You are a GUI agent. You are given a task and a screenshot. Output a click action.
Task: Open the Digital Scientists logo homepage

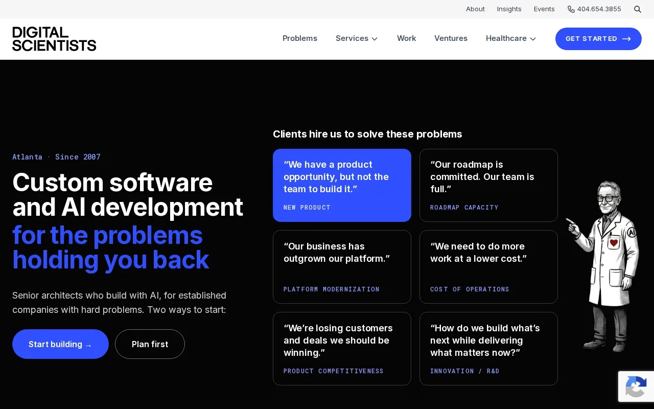point(54,39)
